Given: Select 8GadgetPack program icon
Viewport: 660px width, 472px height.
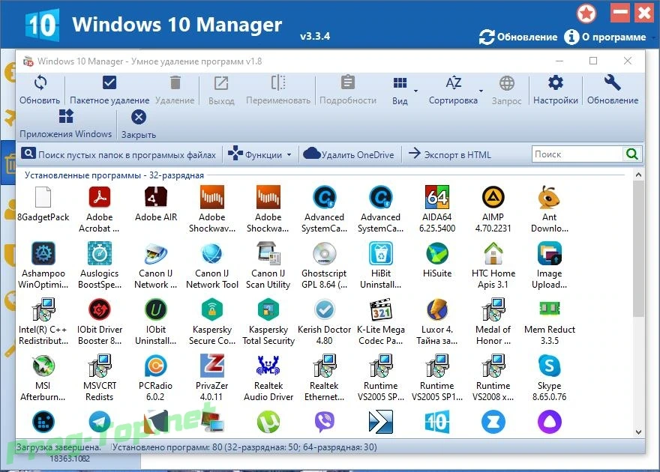Looking at the screenshot, I should click(x=43, y=197).
